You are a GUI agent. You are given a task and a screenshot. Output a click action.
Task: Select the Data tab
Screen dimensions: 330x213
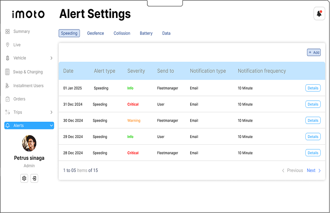pos(166,33)
